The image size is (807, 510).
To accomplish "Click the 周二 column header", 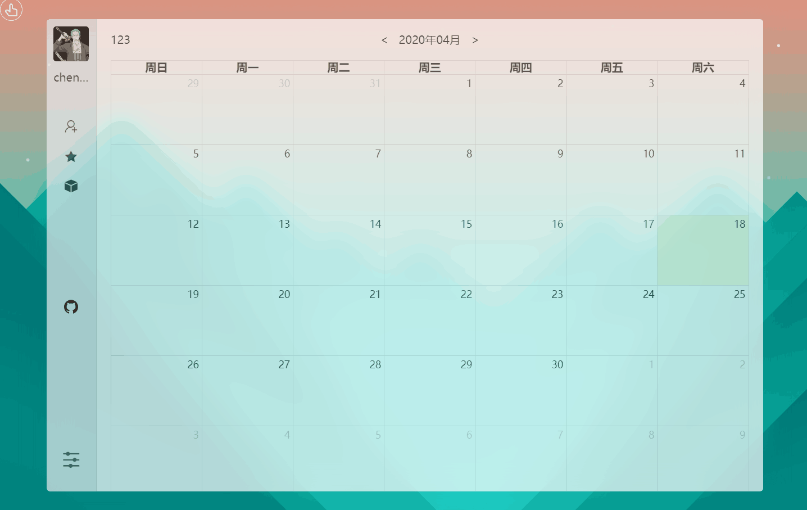I will (338, 67).
